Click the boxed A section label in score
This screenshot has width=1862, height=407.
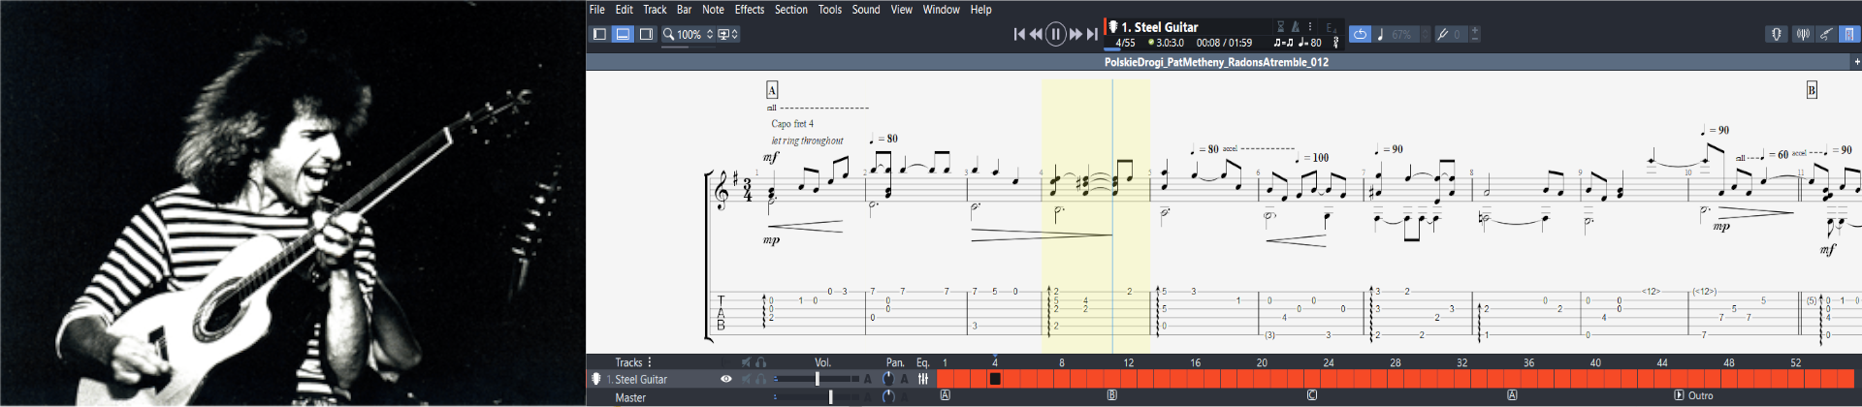pos(772,90)
